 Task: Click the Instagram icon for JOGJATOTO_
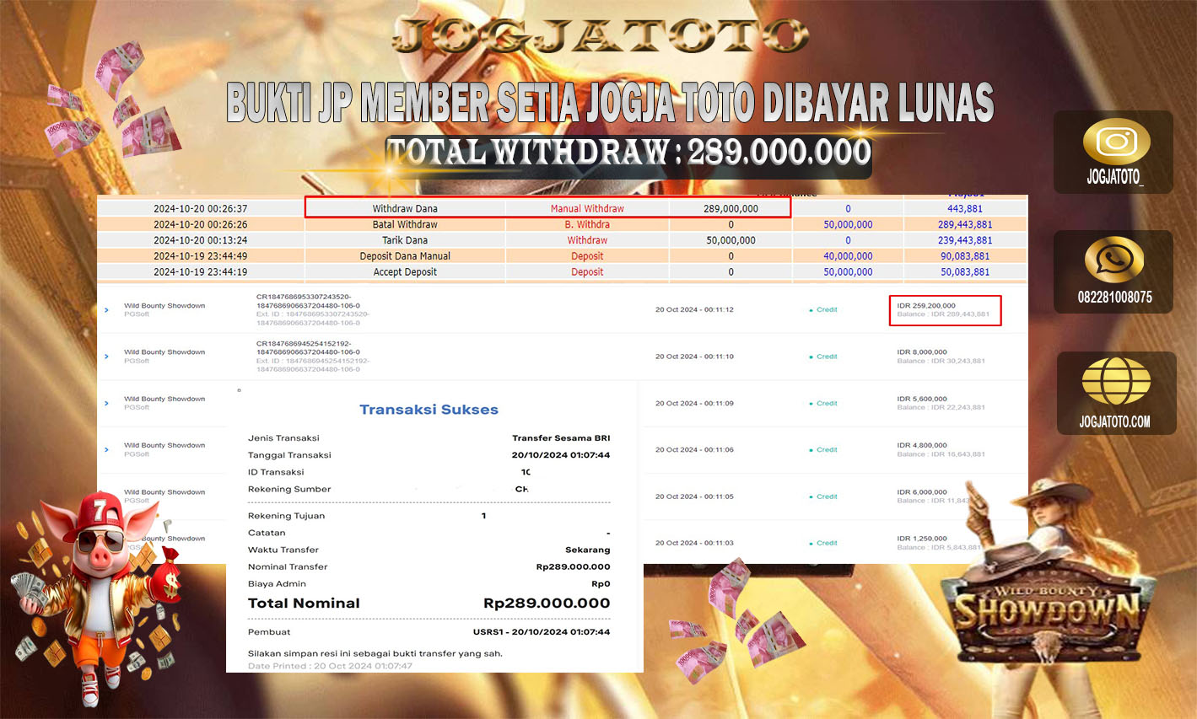[x=1115, y=142]
